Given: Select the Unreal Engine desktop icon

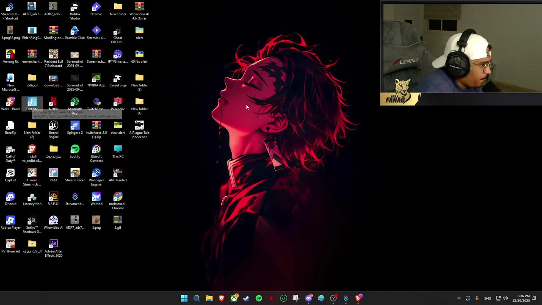Looking at the screenshot, I should click(x=53, y=130).
